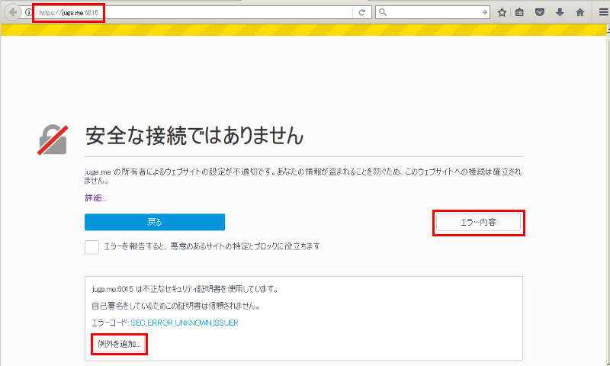The image size is (610, 366).
Task: Go to the home page icon
Action: coord(580,12)
